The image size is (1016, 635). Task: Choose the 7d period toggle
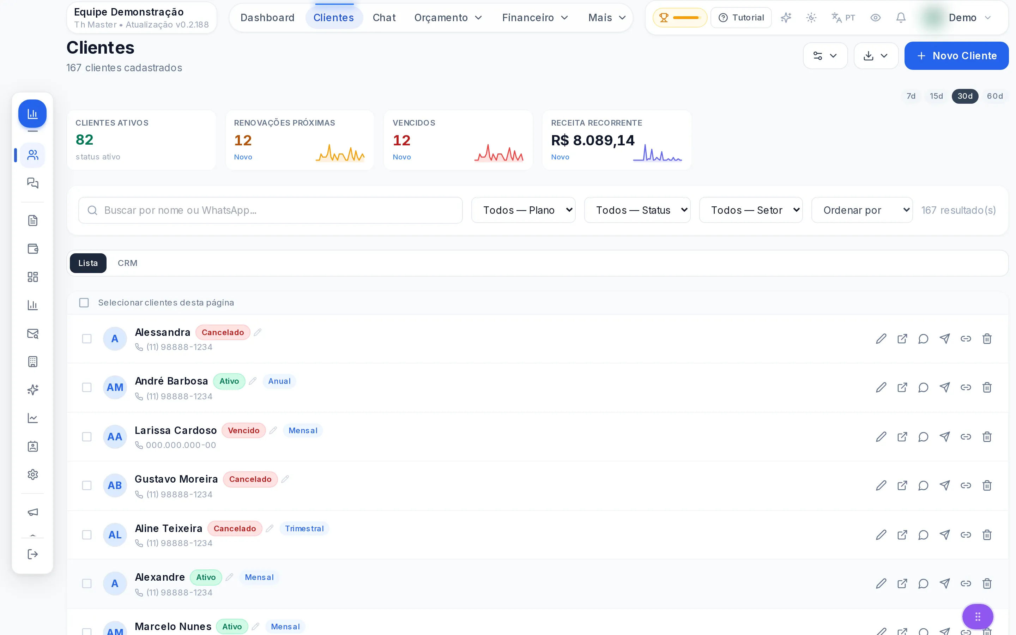coord(911,96)
